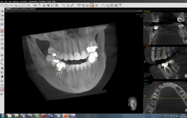Click the print icon in left sidebar
Screen dimensions: 187x118
pyautogui.click(x=2, y=24)
